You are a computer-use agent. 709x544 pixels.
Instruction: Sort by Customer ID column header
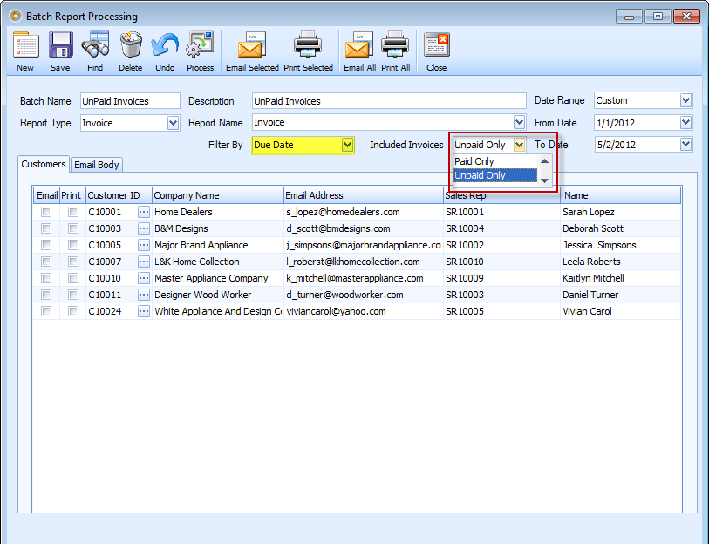(x=119, y=195)
